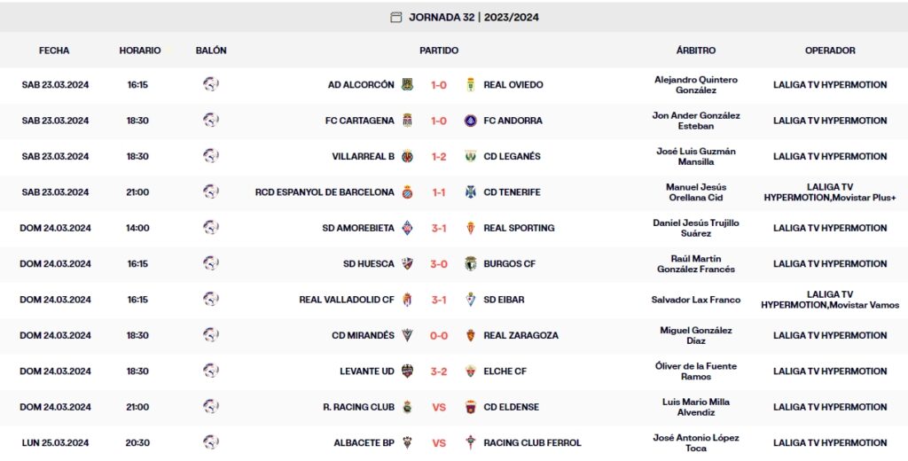
Task: Click the Villarreal B yellow crest
Action: coord(407,157)
